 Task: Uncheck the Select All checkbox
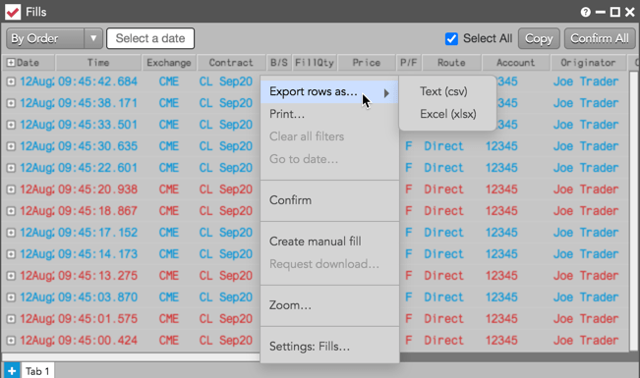click(451, 38)
